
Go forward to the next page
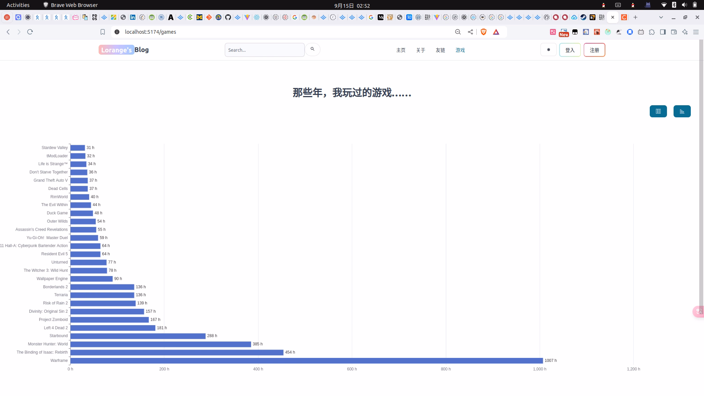(x=19, y=32)
